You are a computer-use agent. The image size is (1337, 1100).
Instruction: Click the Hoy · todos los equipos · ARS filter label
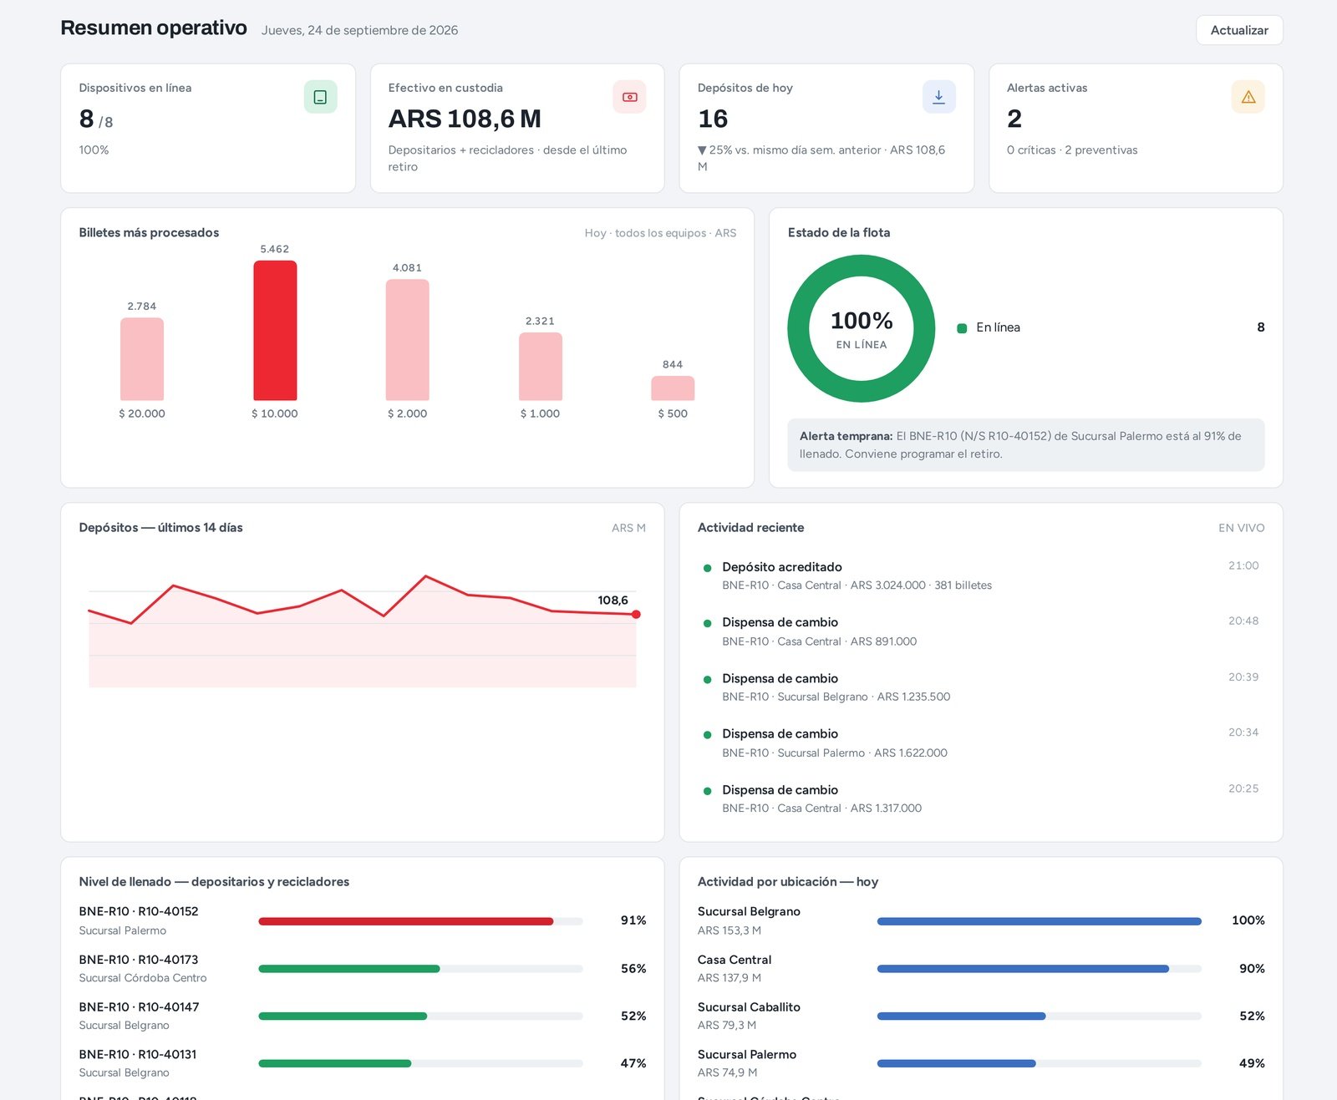click(660, 233)
